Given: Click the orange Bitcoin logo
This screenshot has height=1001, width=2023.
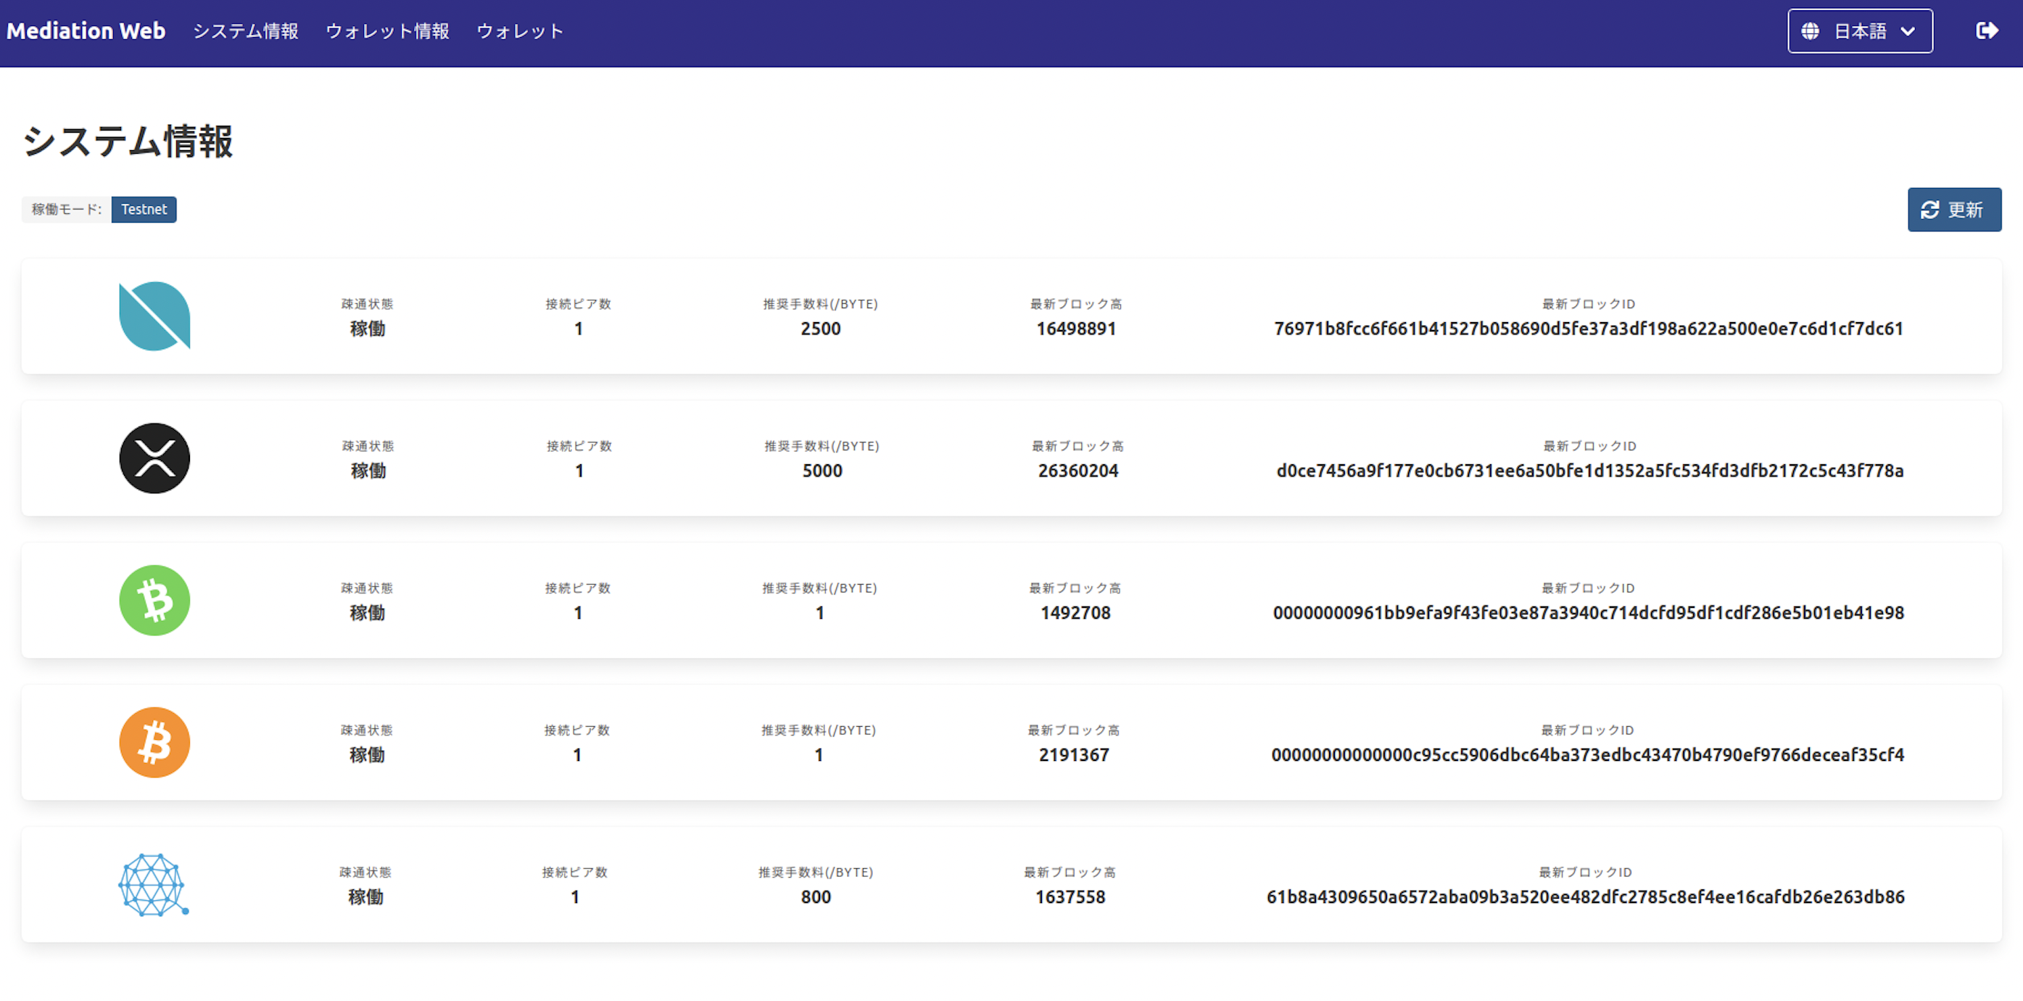Looking at the screenshot, I should 154,743.
